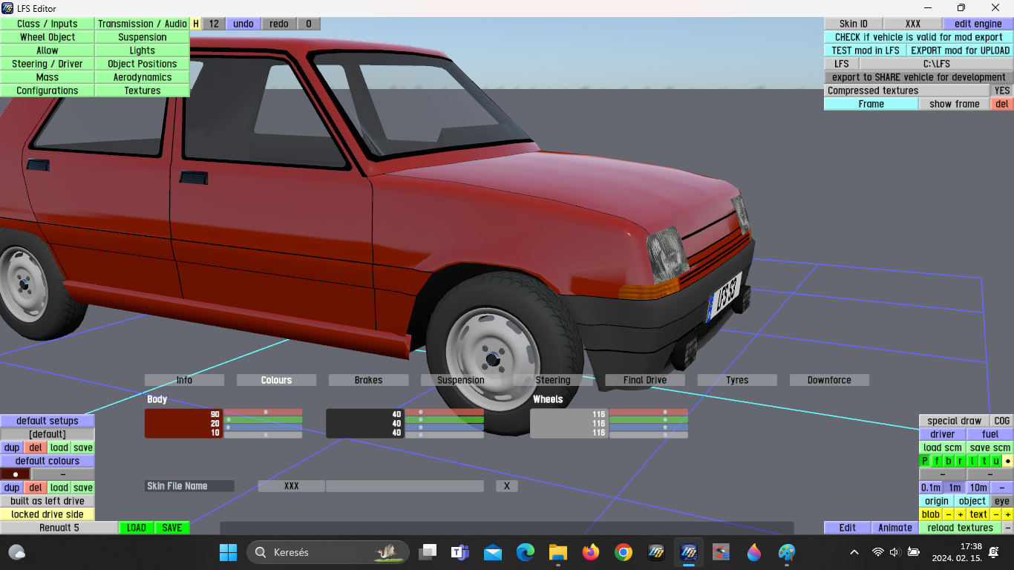Click TEST mod in LFS
Viewport: 1014px width, 570px height.
point(866,50)
